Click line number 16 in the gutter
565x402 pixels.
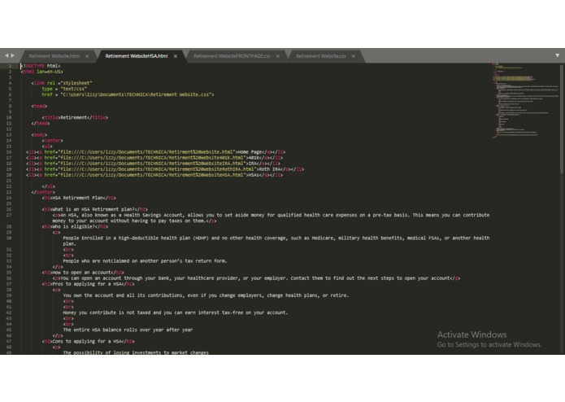(9, 152)
